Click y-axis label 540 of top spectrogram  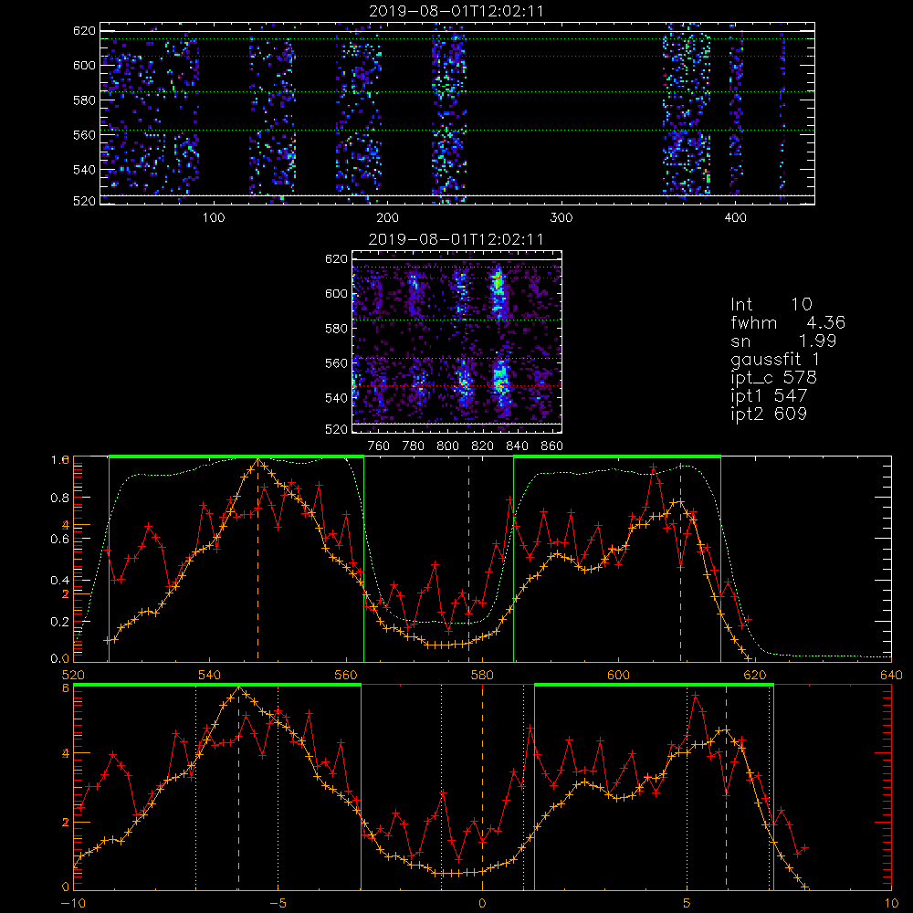click(x=84, y=170)
